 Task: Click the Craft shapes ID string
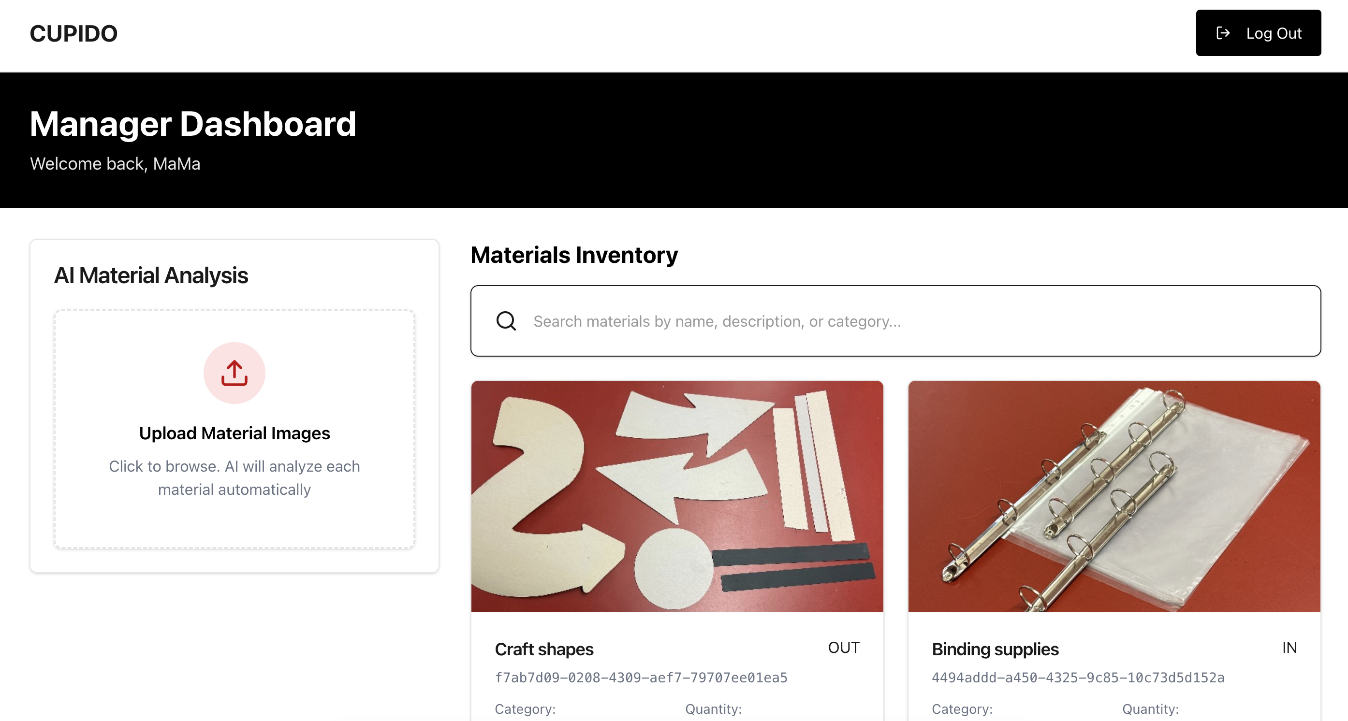coord(641,678)
